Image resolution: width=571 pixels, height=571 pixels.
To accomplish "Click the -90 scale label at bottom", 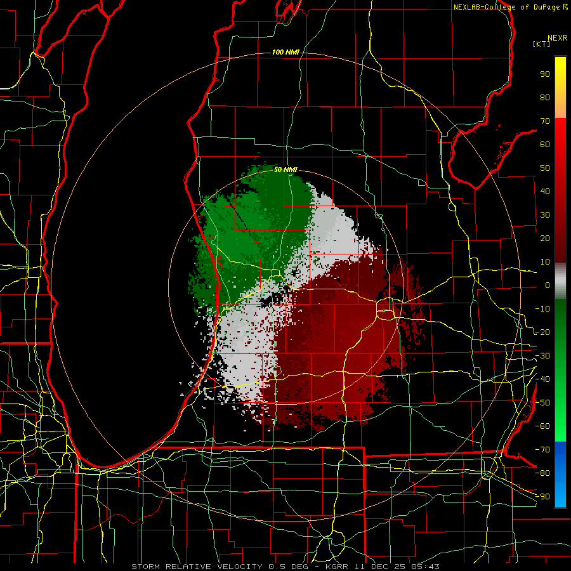I will tap(542, 497).
